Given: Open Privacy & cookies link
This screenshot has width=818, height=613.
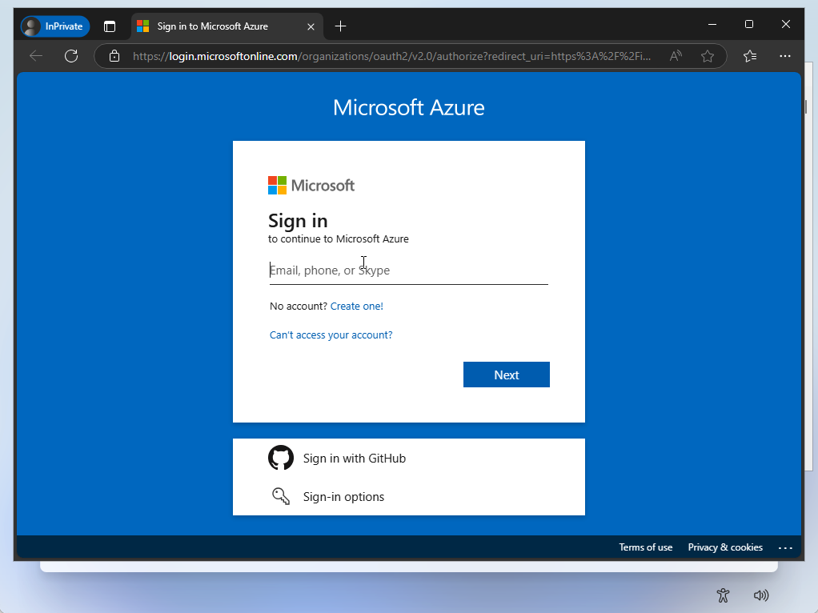Looking at the screenshot, I should pyautogui.click(x=725, y=547).
